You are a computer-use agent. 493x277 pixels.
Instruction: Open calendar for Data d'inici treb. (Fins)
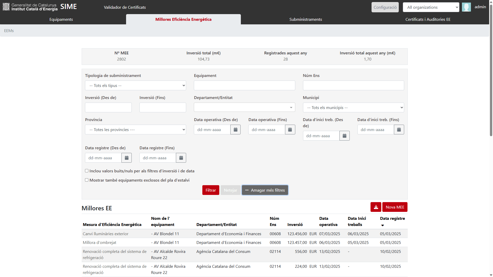pos(399,130)
